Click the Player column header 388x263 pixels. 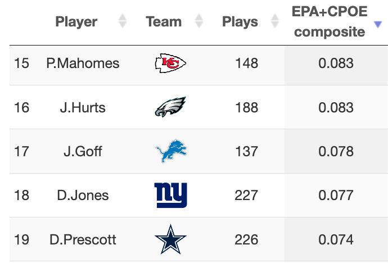[76, 21]
